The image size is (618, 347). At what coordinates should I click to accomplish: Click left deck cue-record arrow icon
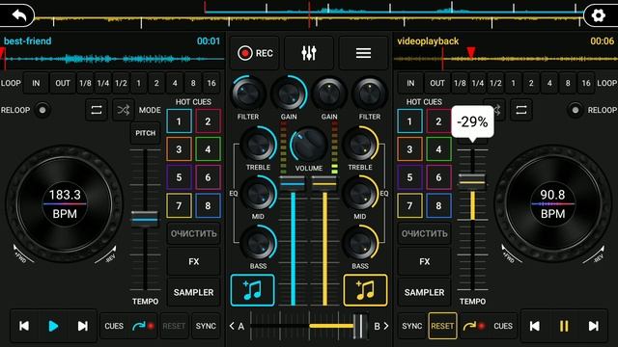pos(143,326)
